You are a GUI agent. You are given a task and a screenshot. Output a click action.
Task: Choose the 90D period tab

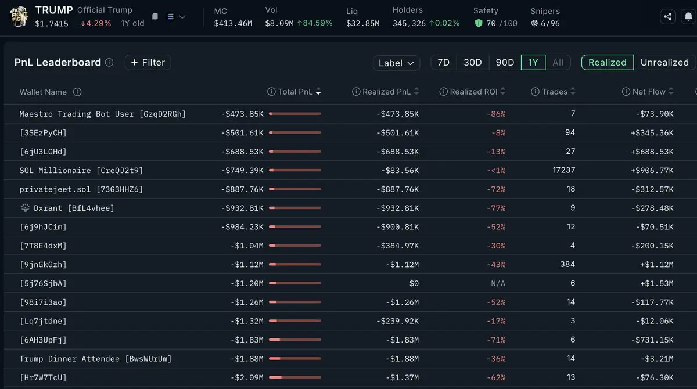tap(505, 62)
